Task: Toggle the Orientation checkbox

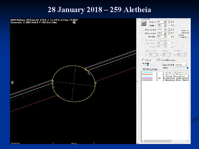Action: pyautogui.click(x=169, y=37)
